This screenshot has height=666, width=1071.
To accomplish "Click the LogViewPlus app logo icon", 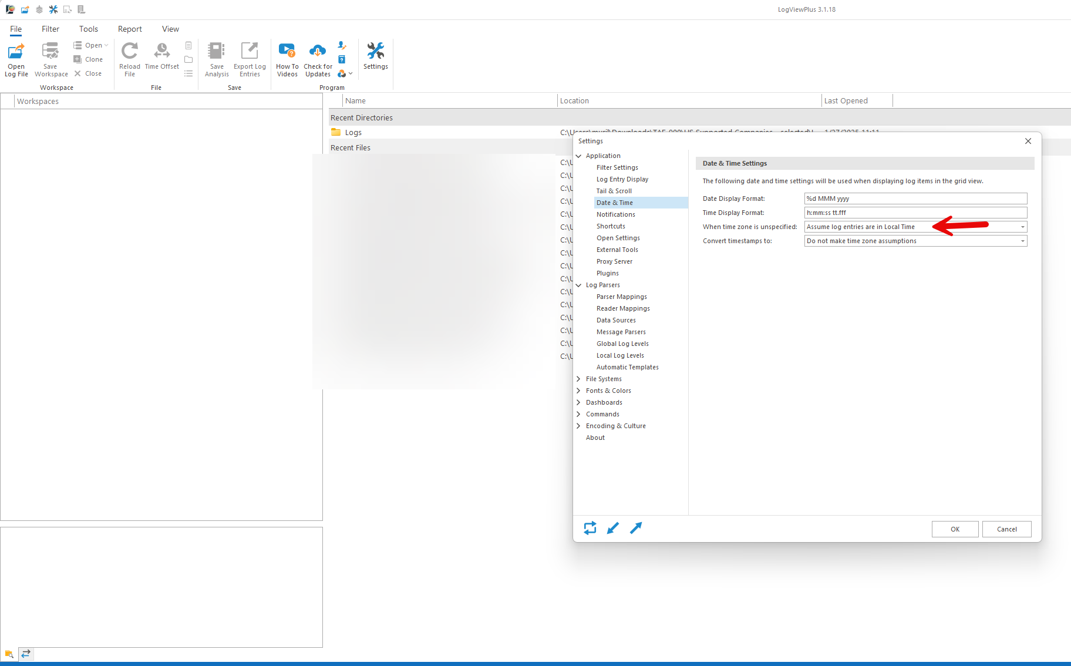I will pyautogui.click(x=10, y=9).
